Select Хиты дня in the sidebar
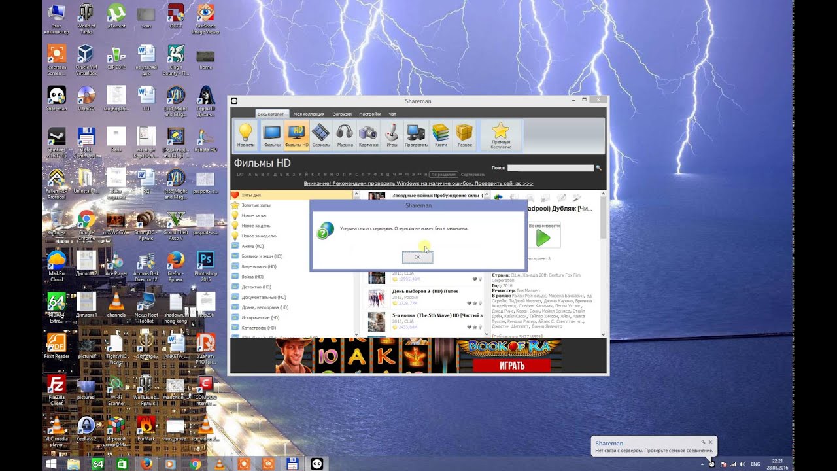837x471 pixels. pyautogui.click(x=291, y=195)
